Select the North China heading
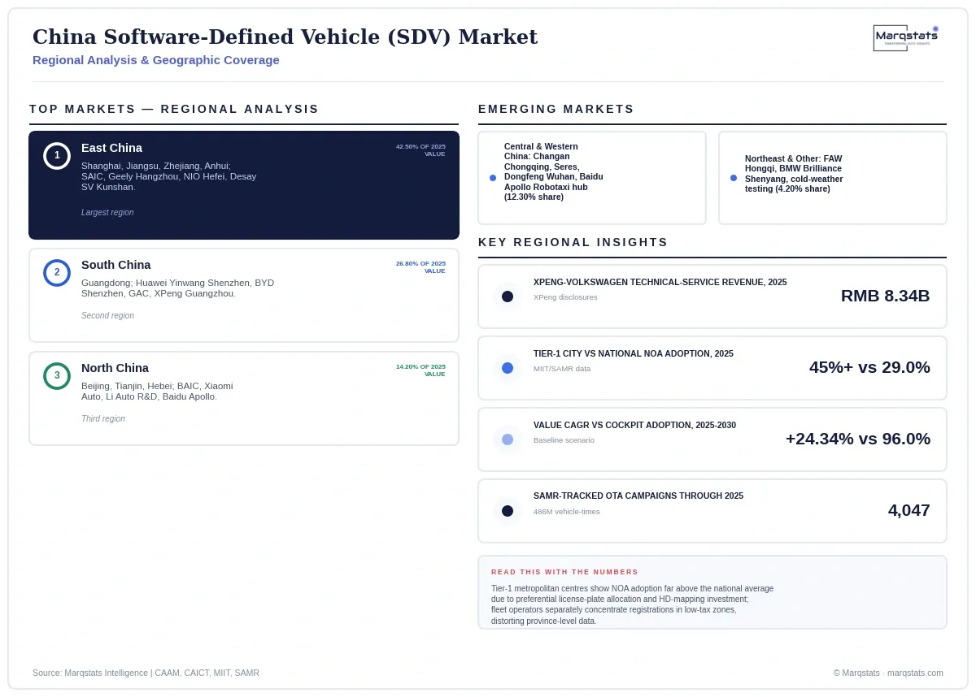Image resolution: width=976 pixels, height=697 pixels. (115, 368)
